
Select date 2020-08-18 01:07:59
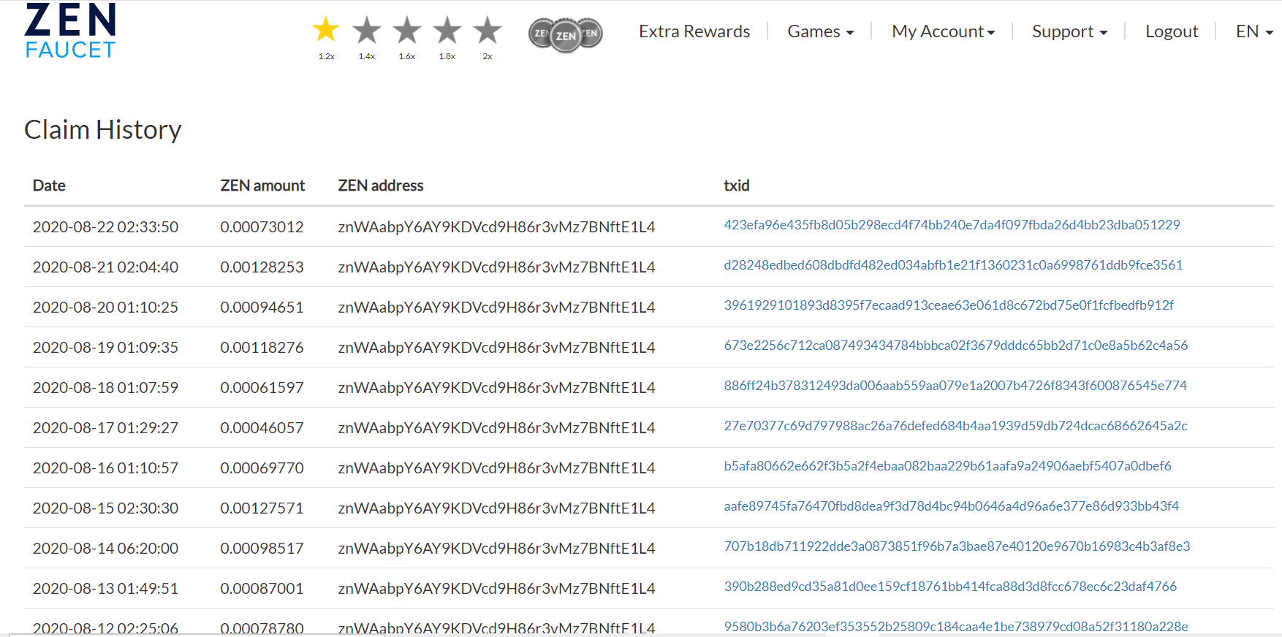tap(105, 388)
